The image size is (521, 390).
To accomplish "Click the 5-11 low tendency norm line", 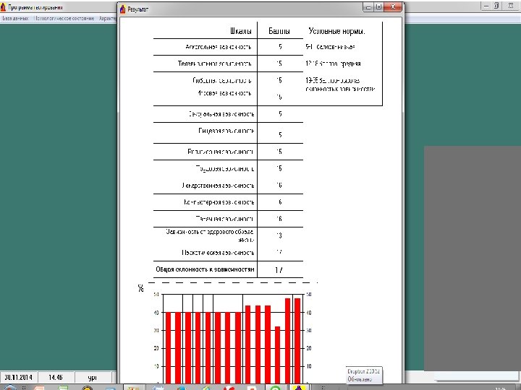I will (330, 47).
